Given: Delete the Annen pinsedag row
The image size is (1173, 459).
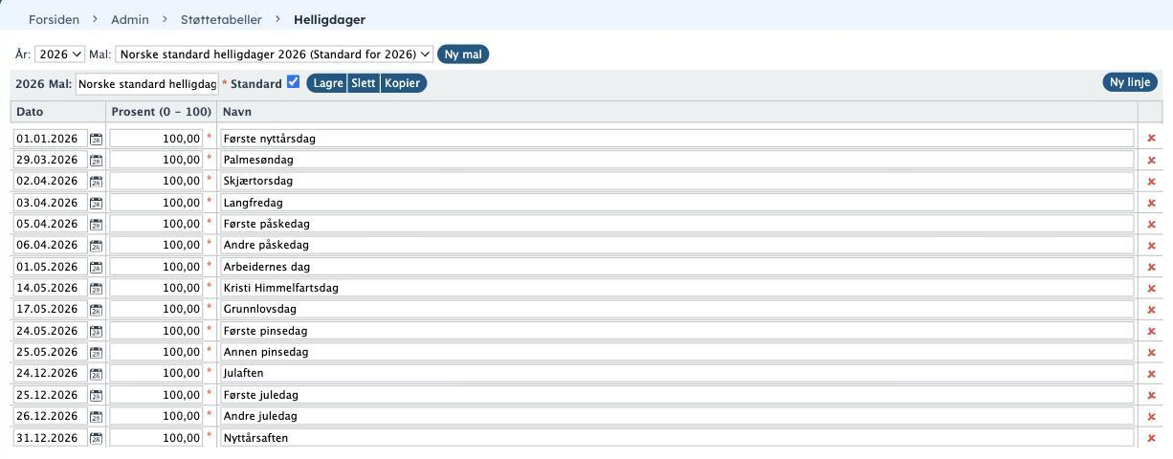Looking at the screenshot, I should coord(1151,352).
